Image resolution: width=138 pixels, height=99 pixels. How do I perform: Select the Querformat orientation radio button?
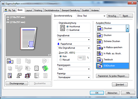(x=68, y=30)
